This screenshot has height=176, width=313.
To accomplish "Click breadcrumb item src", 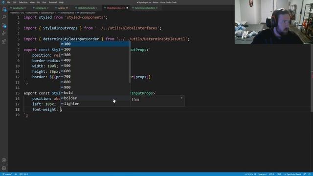I will click(x=22, y=13).
